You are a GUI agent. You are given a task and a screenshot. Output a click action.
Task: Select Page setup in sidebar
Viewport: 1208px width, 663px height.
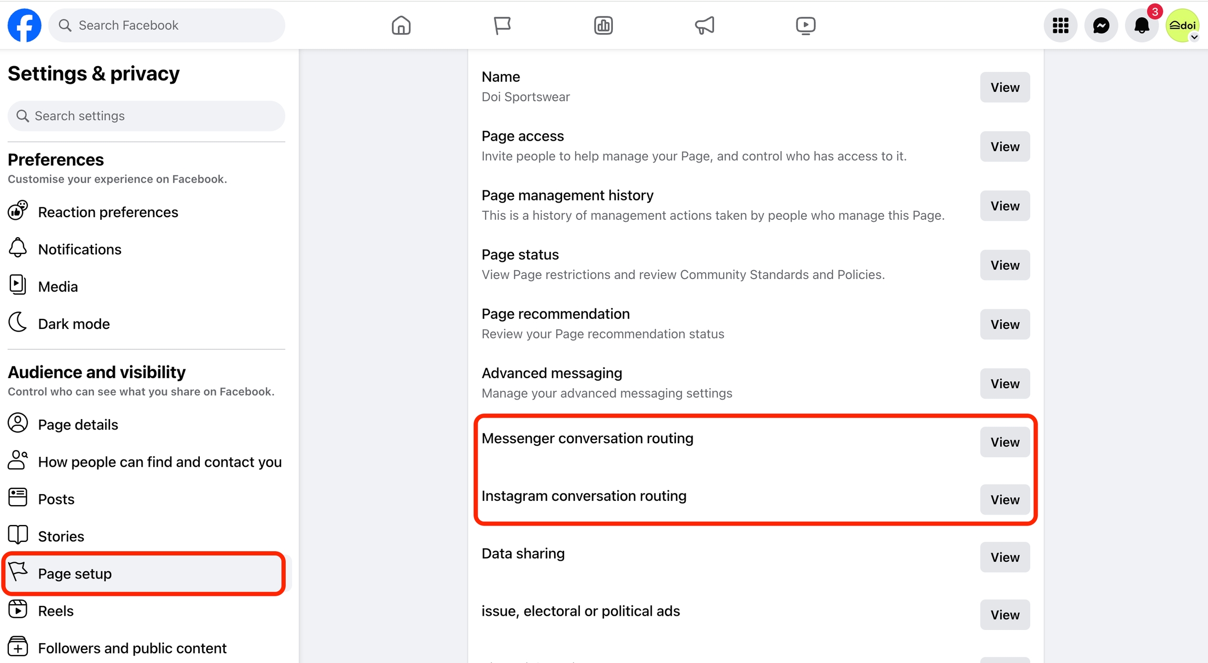(75, 573)
